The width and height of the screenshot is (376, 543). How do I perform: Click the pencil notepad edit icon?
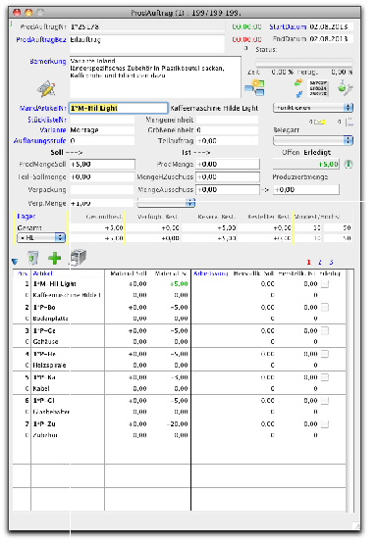tap(46, 89)
